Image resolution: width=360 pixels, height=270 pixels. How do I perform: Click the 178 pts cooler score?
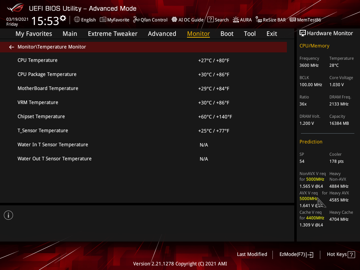tap(336, 161)
